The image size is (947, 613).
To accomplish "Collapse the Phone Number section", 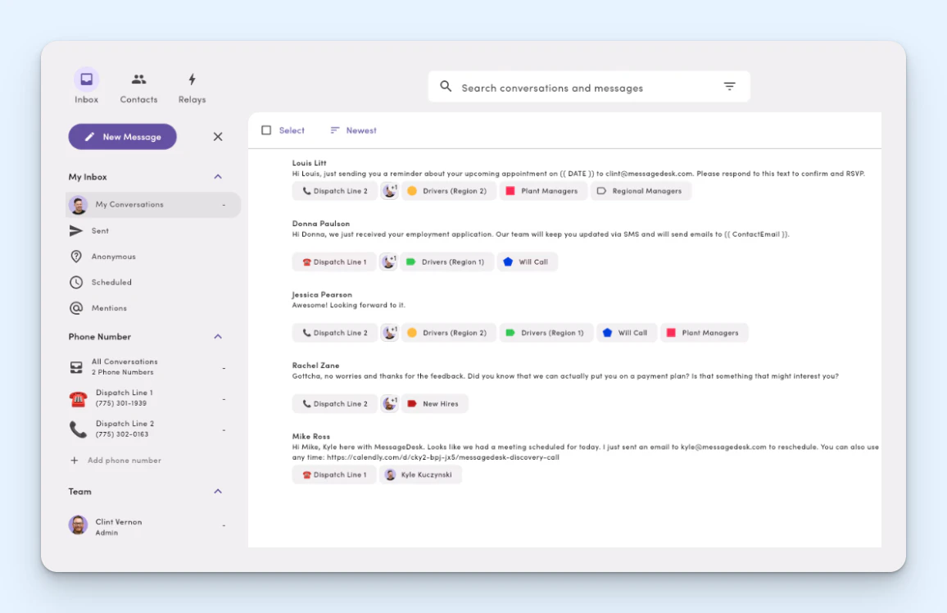I will coord(218,336).
